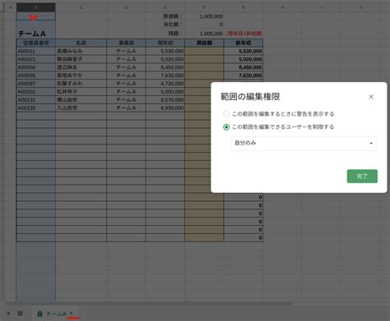The height and width of the screenshot is (321, 390).
Task: Select employee number cell A00056
Action: click(x=36, y=67)
